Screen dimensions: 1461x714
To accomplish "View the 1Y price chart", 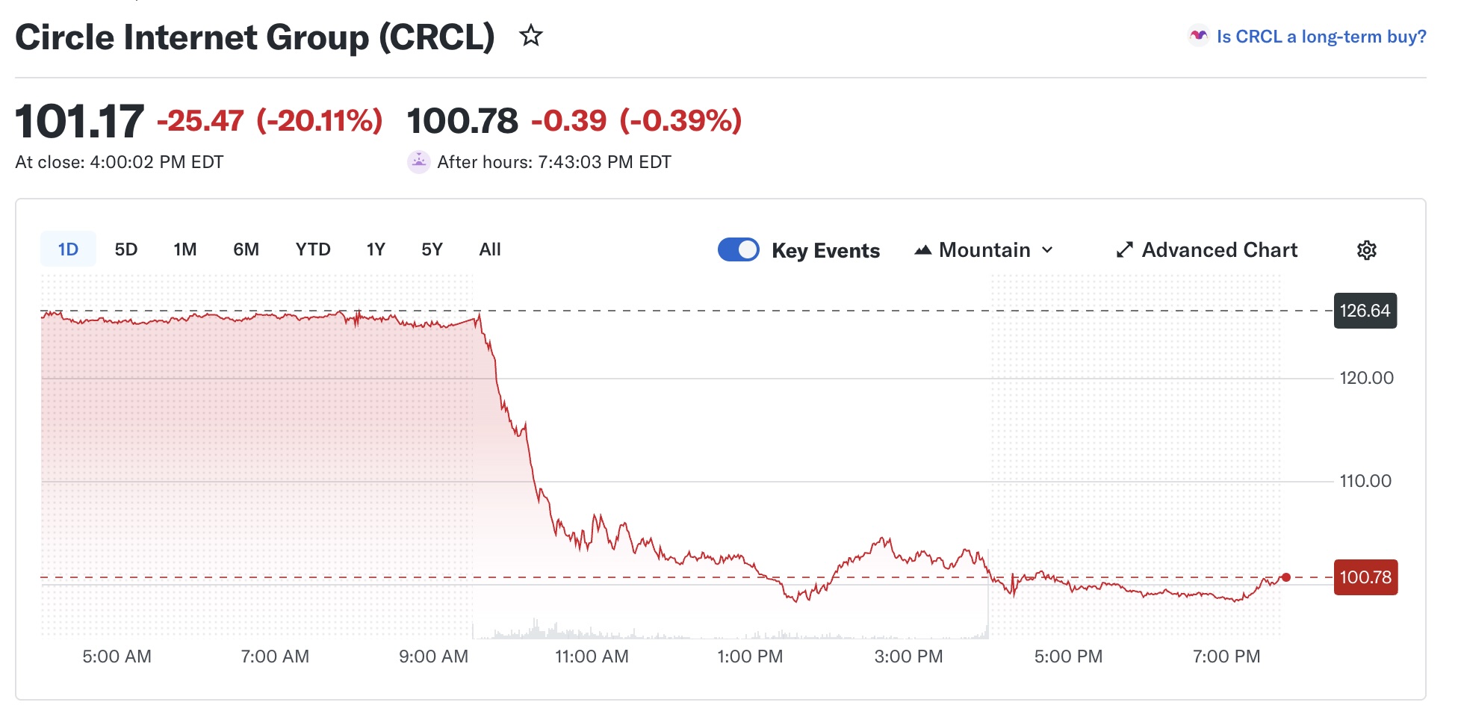I will pyautogui.click(x=376, y=249).
